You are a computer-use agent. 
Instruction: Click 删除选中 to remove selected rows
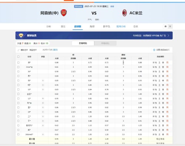tap(24, 50)
